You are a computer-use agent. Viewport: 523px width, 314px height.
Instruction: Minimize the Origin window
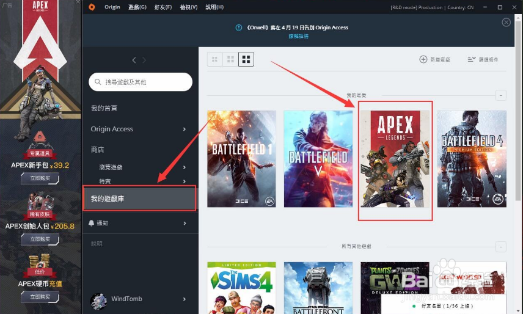(485, 7)
